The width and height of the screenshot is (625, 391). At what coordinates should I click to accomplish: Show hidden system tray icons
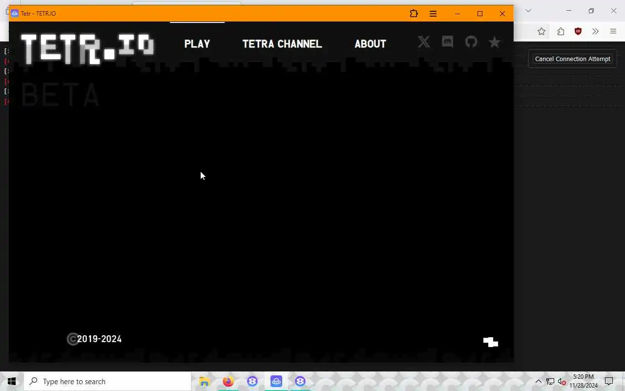coord(539,381)
